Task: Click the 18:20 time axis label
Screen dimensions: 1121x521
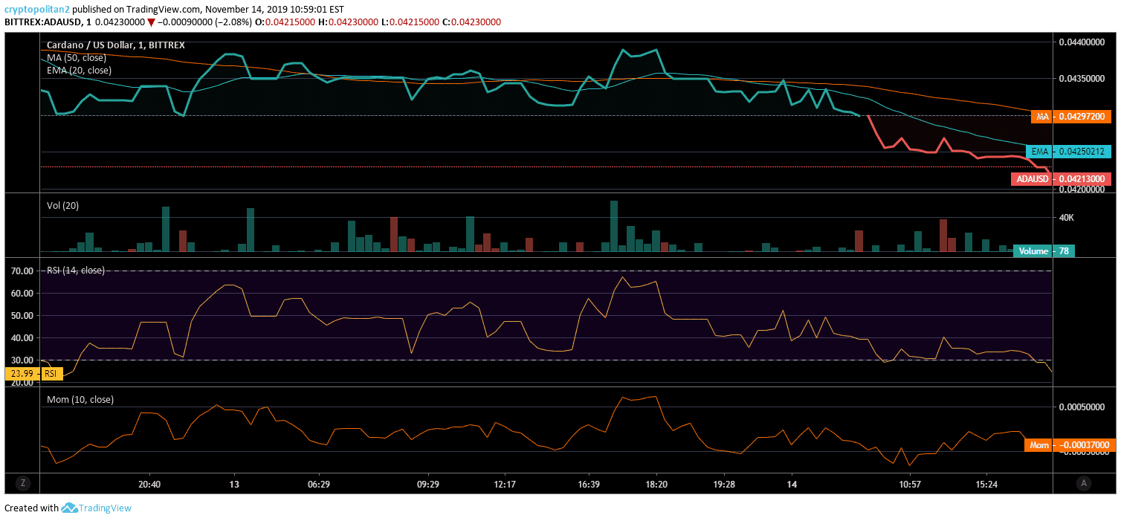Action: (x=656, y=484)
